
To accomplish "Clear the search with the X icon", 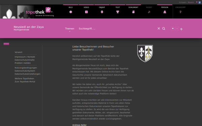I will click(159, 29).
